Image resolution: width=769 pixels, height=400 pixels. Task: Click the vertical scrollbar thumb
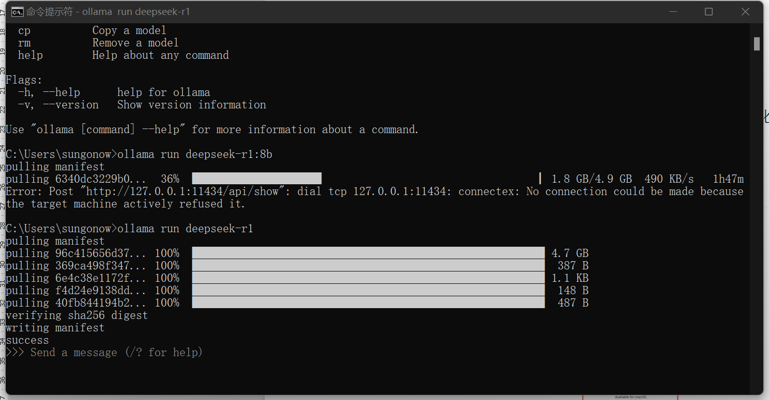(757, 44)
